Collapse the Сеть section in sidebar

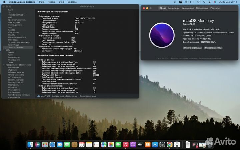point(4,50)
